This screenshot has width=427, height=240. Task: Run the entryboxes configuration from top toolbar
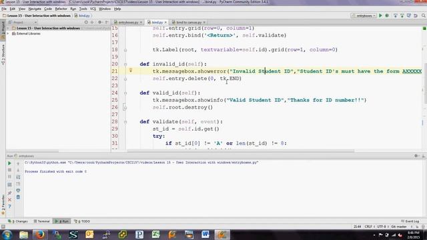pyautogui.click(x=381, y=15)
